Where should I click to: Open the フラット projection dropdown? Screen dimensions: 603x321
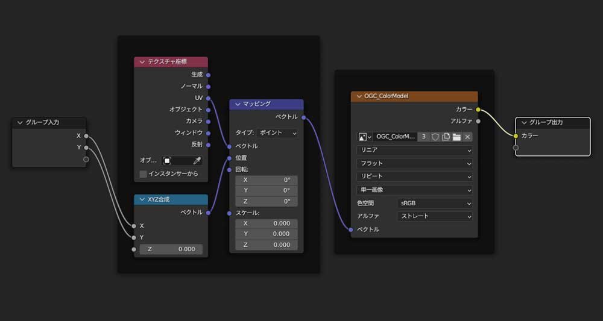click(x=415, y=164)
